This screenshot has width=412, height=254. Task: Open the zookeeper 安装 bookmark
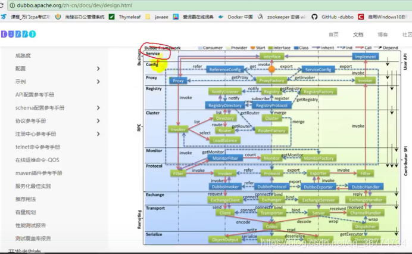(x=282, y=17)
